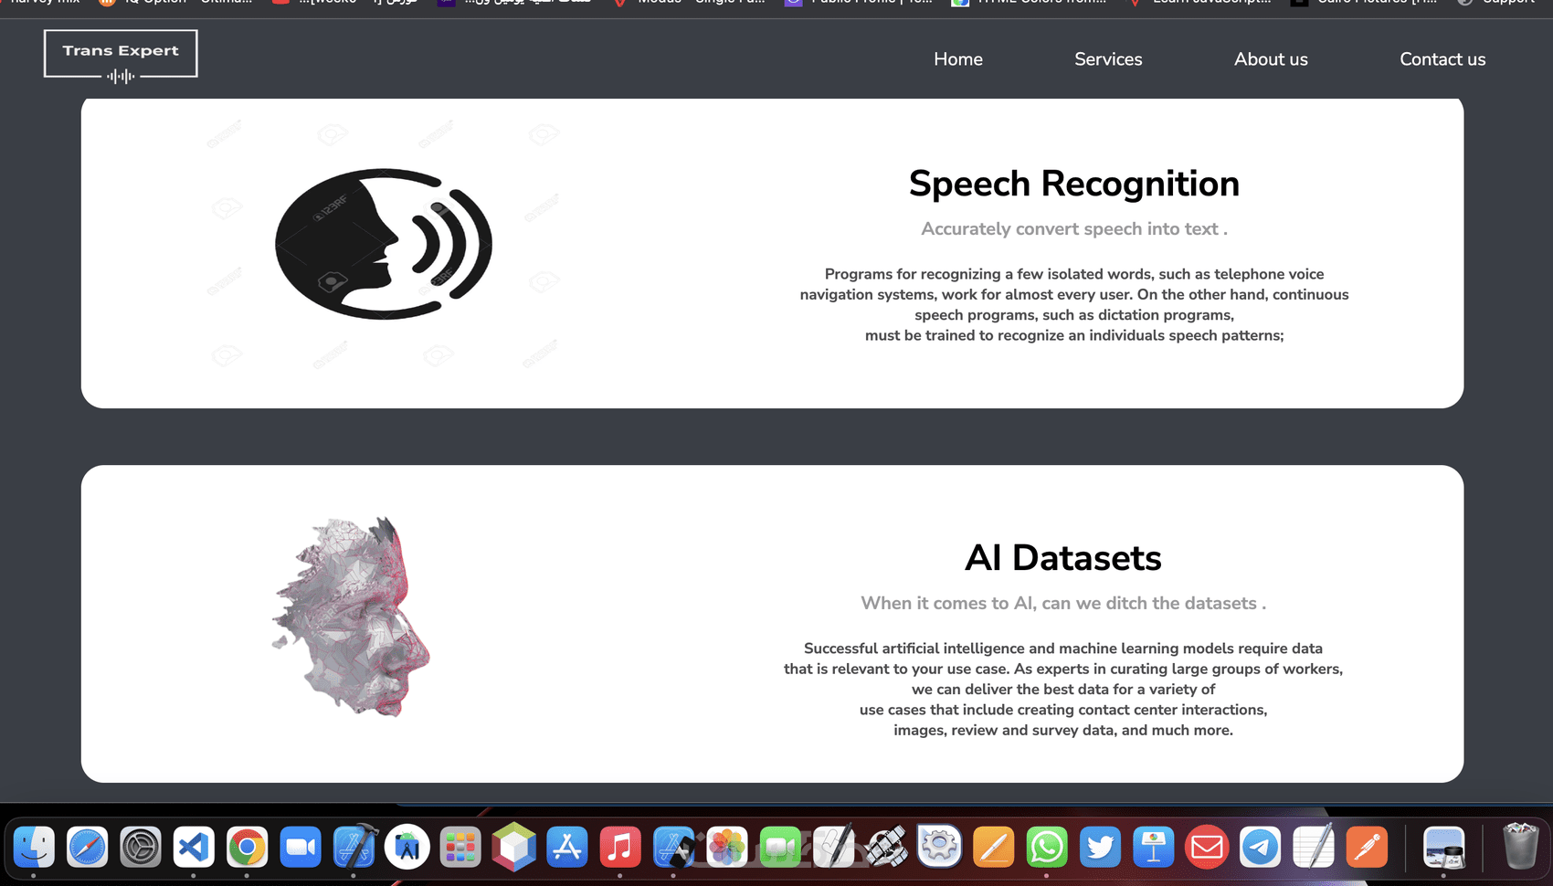Launch Keynote from the dock
Image resolution: width=1553 pixels, height=886 pixels.
coord(1154,847)
